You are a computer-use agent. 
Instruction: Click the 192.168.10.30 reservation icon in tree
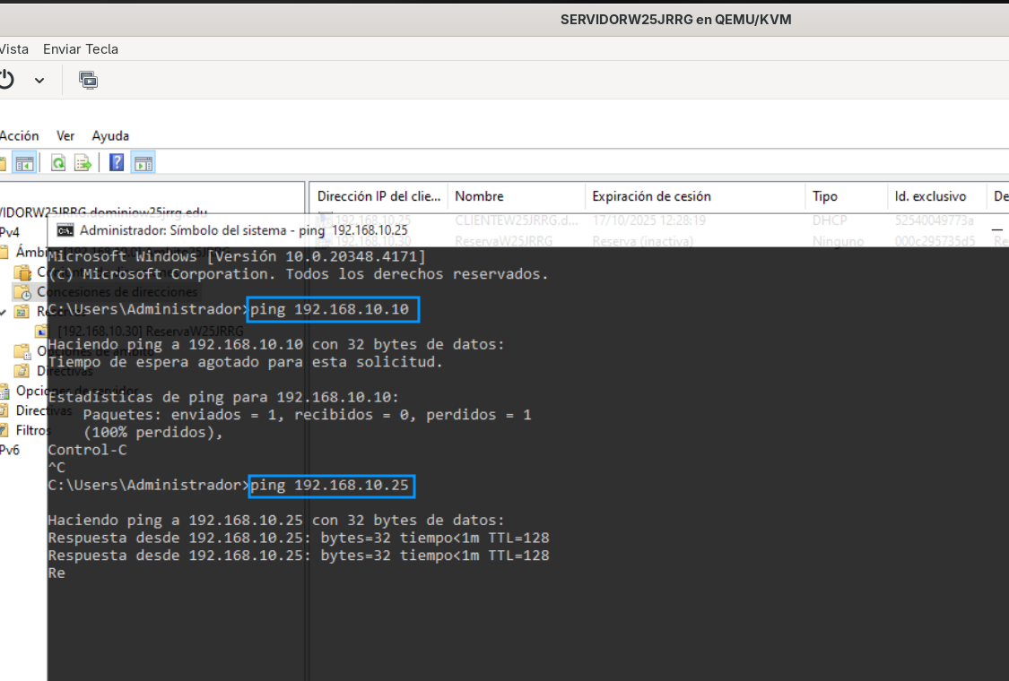pos(41,332)
